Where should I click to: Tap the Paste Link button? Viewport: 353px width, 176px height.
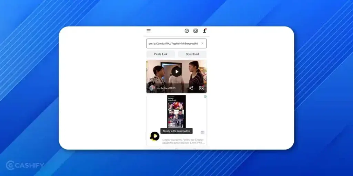tap(161, 54)
